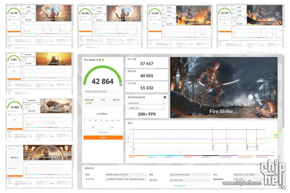The width and height of the screenshot is (290, 193).
Task: Click the Time Spy Extreme artwork image
Action: point(54,13)
